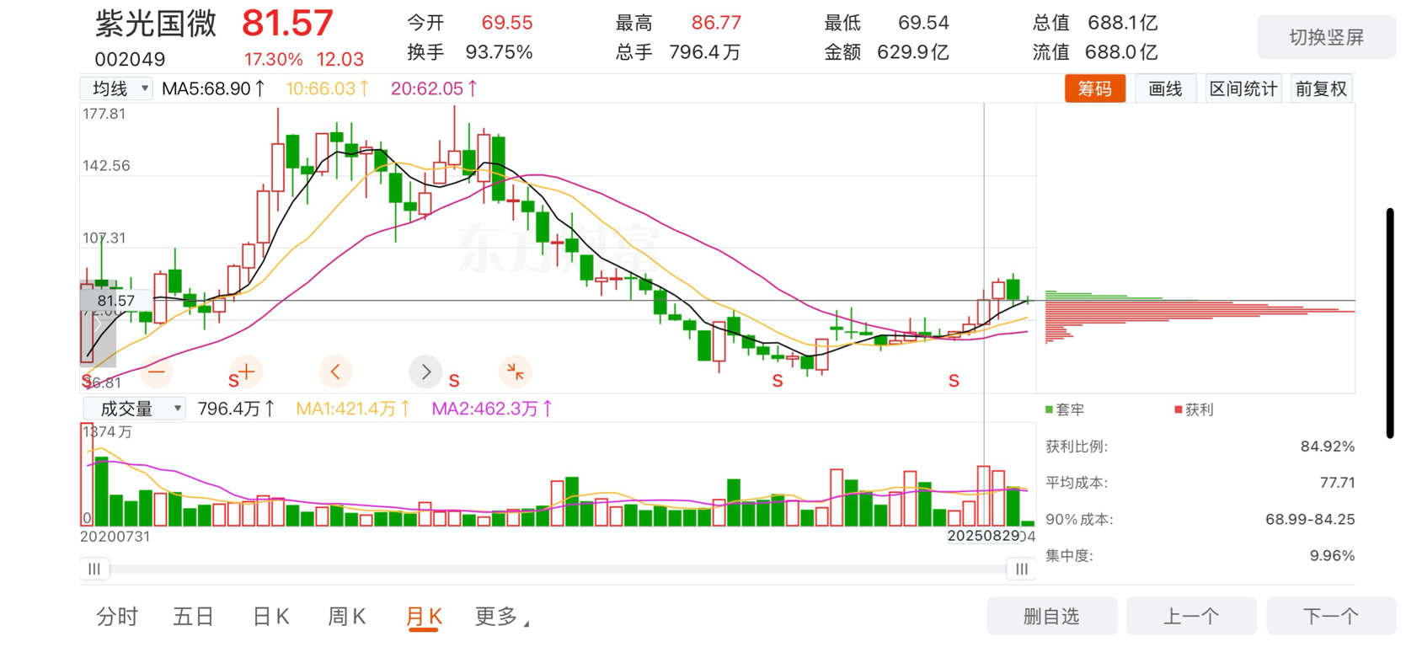Click the zoom in plus icon
Screen dimensions: 1406x647
(246, 372)
